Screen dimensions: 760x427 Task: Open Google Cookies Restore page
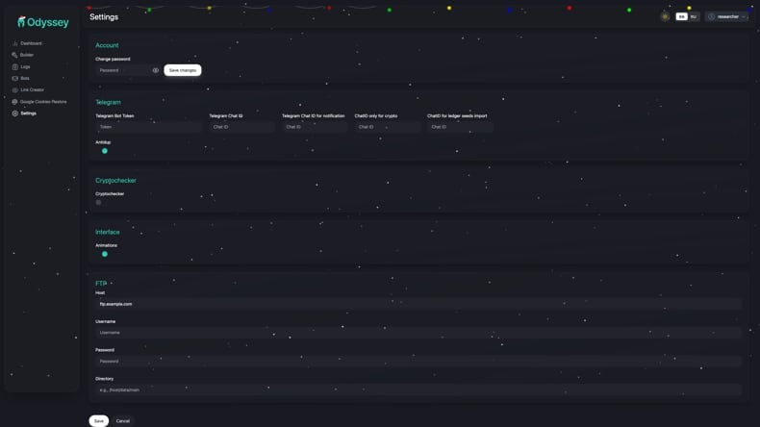[42, 102]
